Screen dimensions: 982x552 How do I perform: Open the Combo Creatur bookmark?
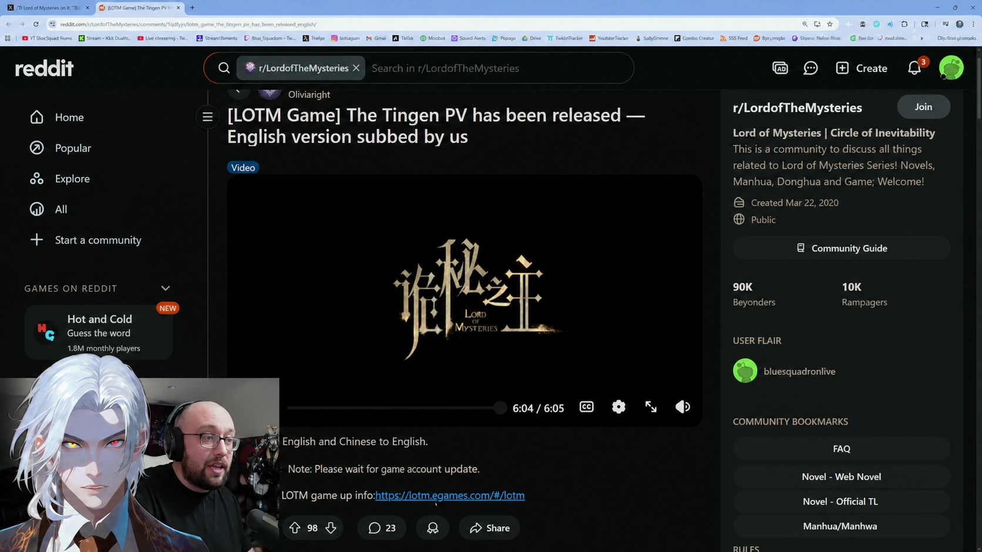(694, 38)
